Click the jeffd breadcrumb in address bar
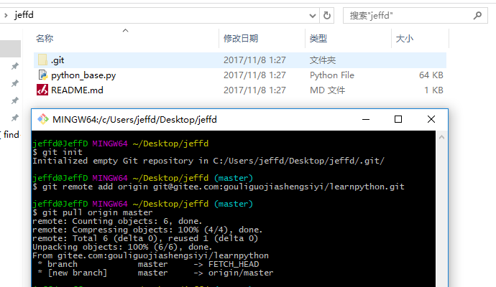Screen dimensions: 496x287 tap(24, 15)
